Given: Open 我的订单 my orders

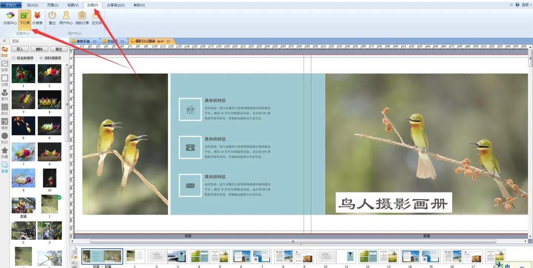Looking at the screenshot, I should coord(82,18).
